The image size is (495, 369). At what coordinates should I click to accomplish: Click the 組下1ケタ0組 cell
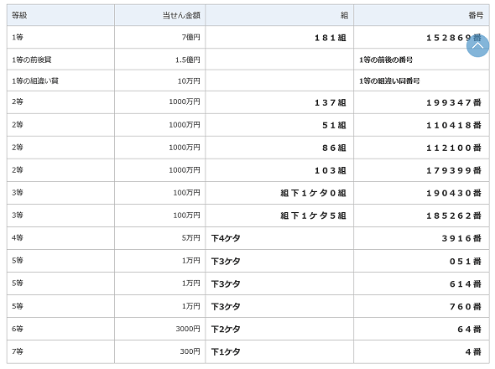(313, 193)
